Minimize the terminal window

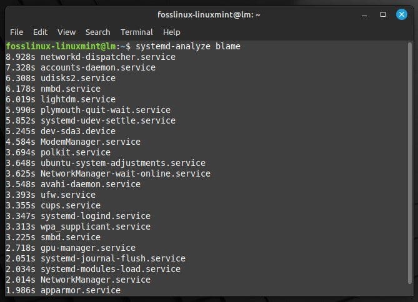point(364,14)
